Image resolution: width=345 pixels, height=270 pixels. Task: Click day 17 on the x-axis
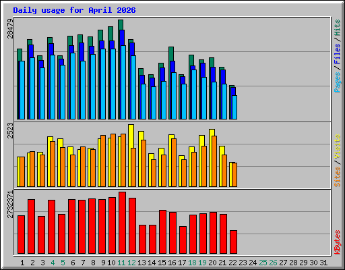[182, 263]
